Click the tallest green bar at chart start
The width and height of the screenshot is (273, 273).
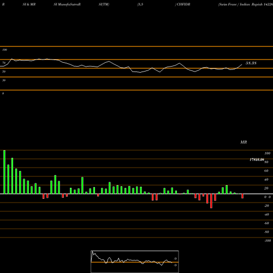pyautogui.click(x=4, y=172)
